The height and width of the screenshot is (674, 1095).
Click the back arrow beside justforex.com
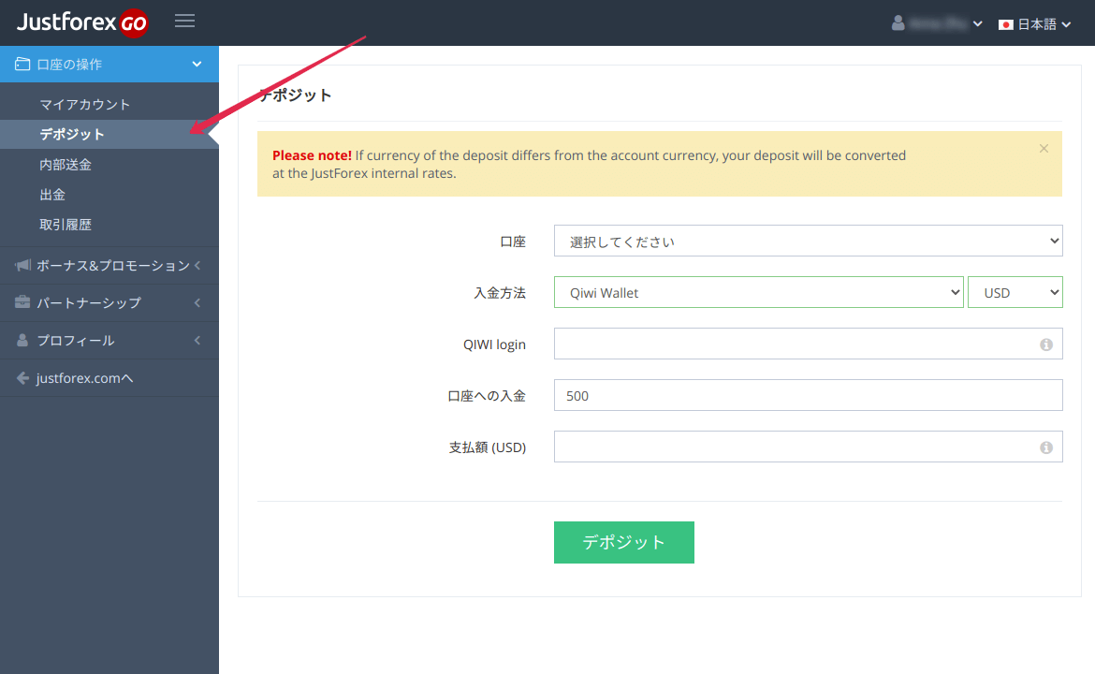[22, 378]
